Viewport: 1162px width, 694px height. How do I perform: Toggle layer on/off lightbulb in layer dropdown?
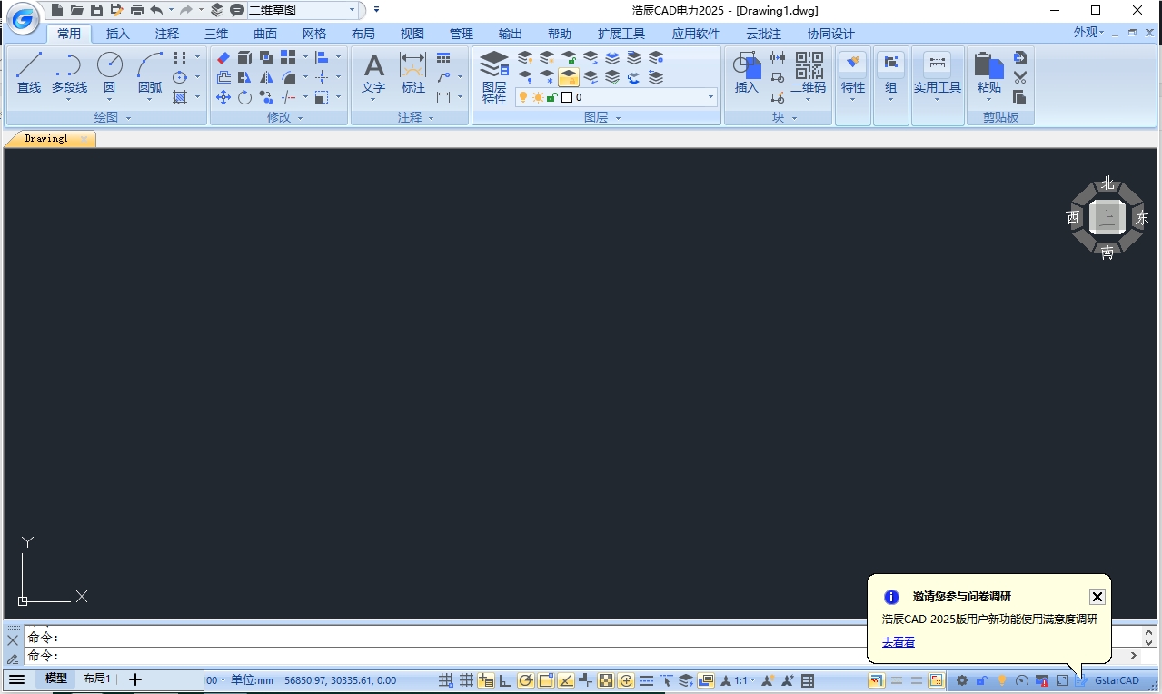coord(523,97)
